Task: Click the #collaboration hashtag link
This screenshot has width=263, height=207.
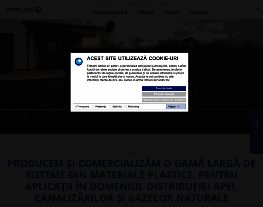Action: coord(132,4)
